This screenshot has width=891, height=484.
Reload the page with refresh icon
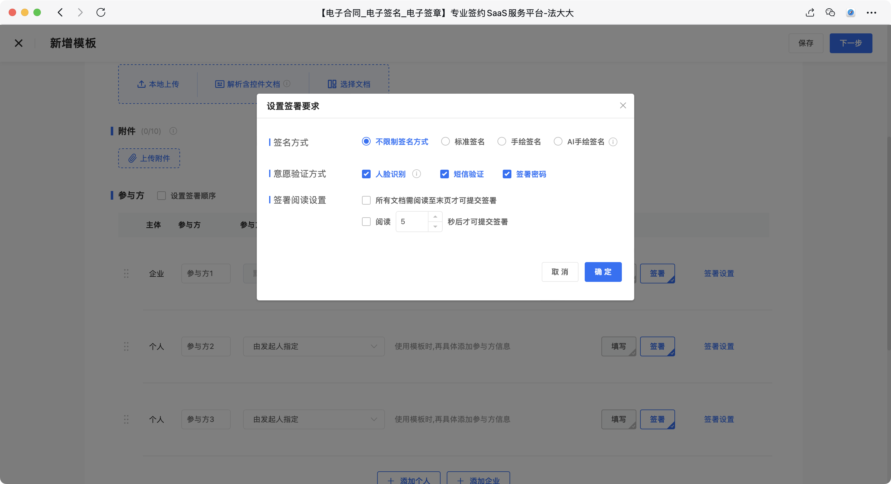[101, 13]
